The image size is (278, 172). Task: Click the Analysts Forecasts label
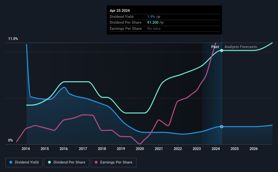[241, 47]
